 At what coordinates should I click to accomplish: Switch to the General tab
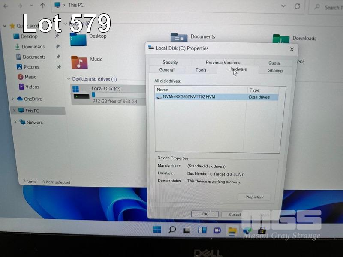coord(167,70)
